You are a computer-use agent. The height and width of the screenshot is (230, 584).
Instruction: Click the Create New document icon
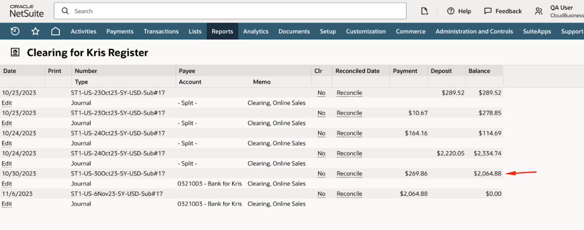coord(424,11)
